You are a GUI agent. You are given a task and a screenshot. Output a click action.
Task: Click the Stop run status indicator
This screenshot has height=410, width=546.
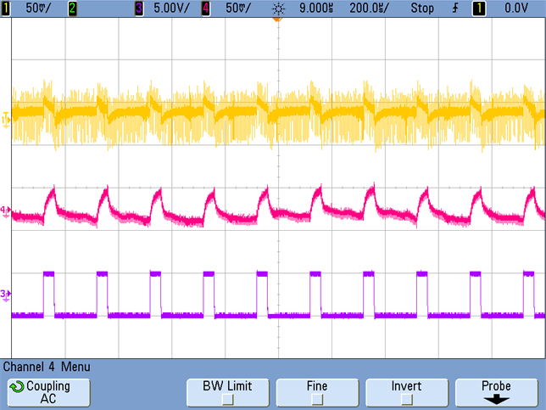[421, 8]
